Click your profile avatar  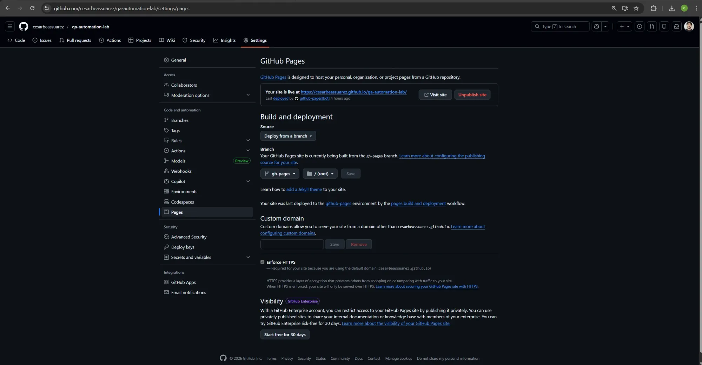tap(689, 26)
